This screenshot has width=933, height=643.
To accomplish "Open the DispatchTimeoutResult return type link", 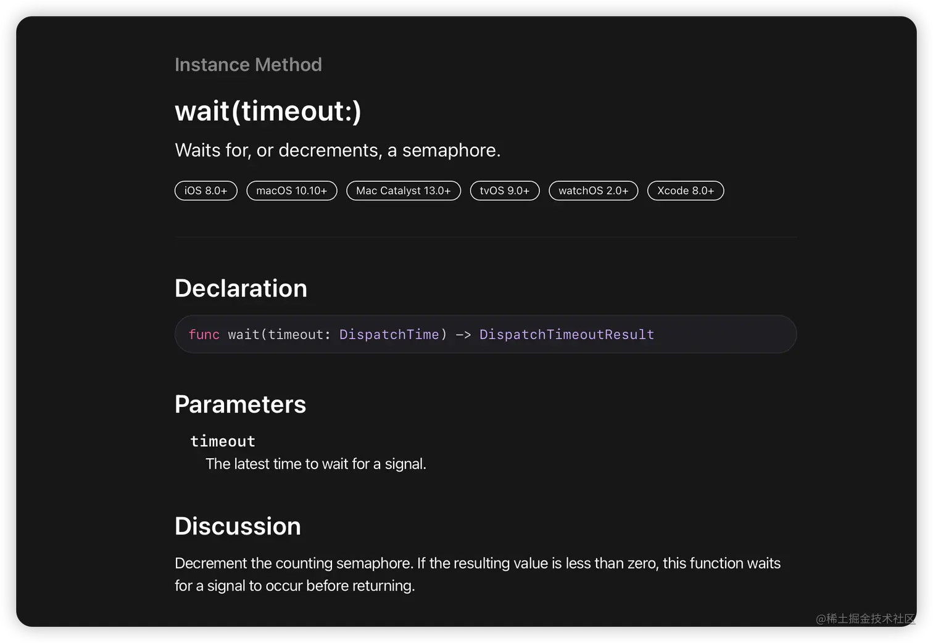I will click(566, 335).
